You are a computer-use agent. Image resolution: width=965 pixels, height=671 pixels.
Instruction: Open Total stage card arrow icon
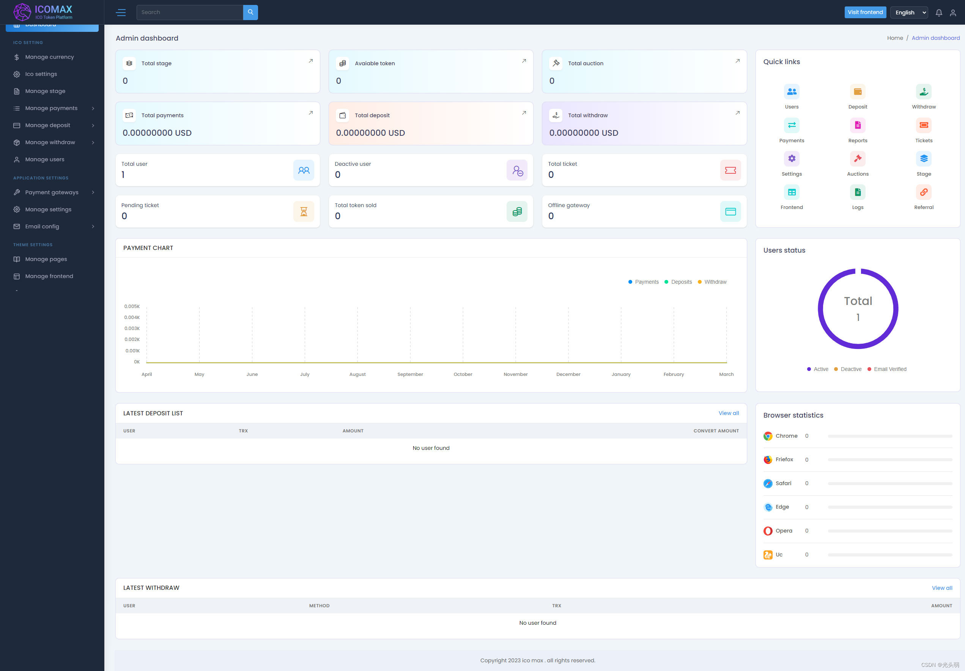[311, 61]
